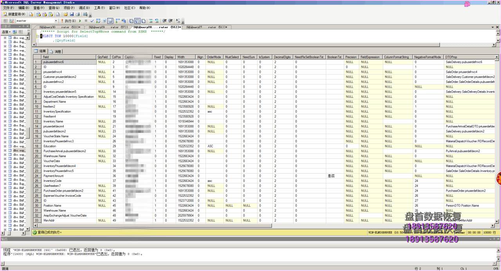Viewport: 501px width, 271px height.
Task: Click the Open File folder icon
Action: (66, 14)
